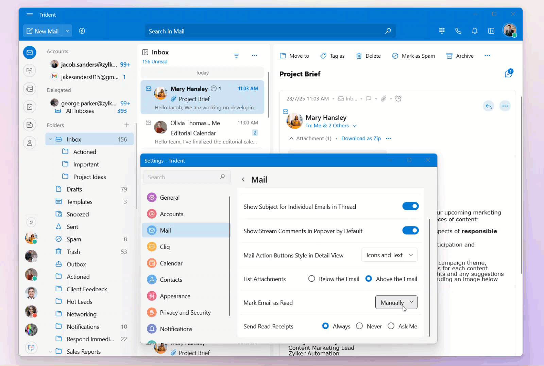Collapse the Inbox folder tree chevron
Screen dimensions: 544x366
pos(50,140)
